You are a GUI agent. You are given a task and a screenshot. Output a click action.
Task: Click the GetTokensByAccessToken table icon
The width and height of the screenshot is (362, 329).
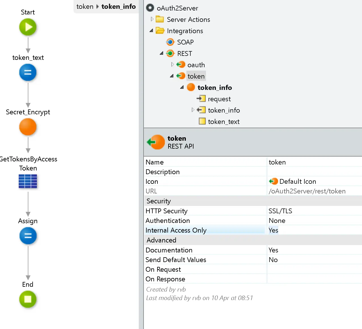[28, 181]
